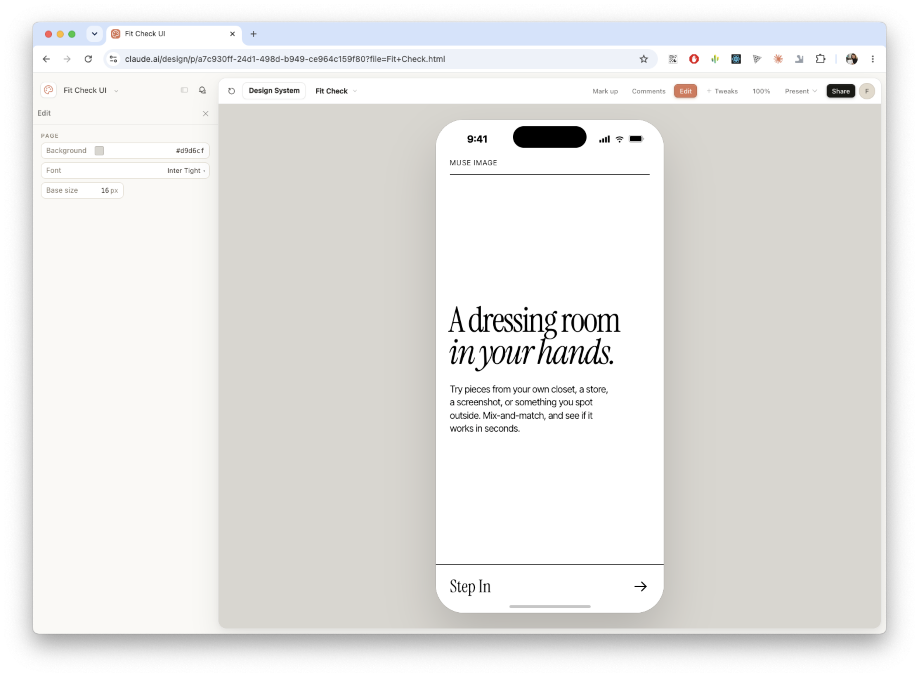Add Tweaks with the plus button
The height and width of the screenshot is (677, 919).
click(722, 91)
